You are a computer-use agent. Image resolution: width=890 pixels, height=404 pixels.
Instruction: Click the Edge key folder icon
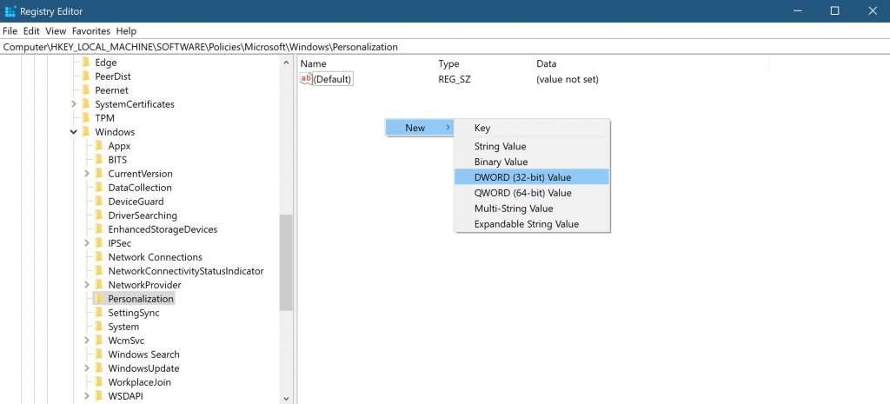point(86,63)
